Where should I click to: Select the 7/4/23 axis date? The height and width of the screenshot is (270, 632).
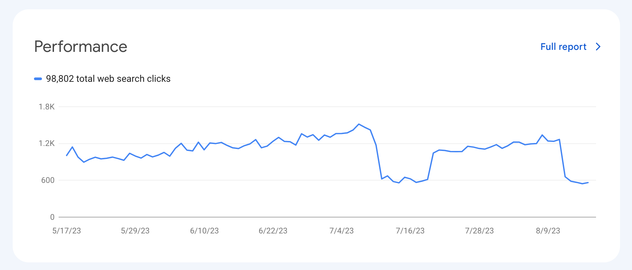pyautogui.click(x=342, y=231)
